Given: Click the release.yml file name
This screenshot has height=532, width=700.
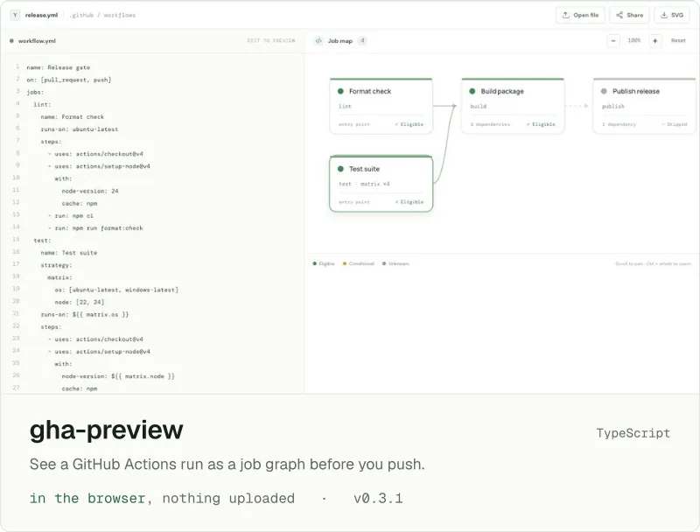Looking at the screenshot, I should click(x=41, y=15).
